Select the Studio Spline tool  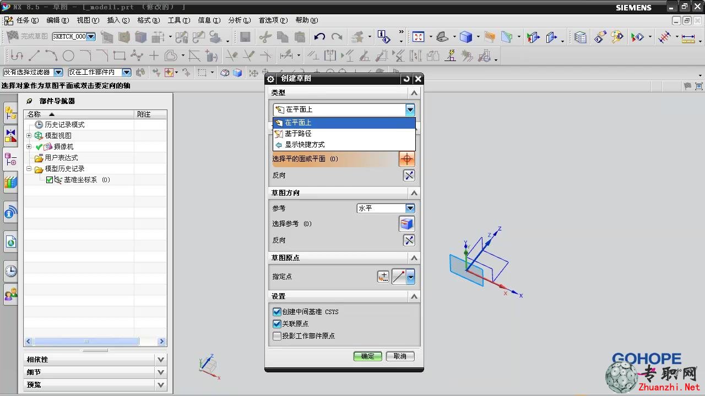137,56
